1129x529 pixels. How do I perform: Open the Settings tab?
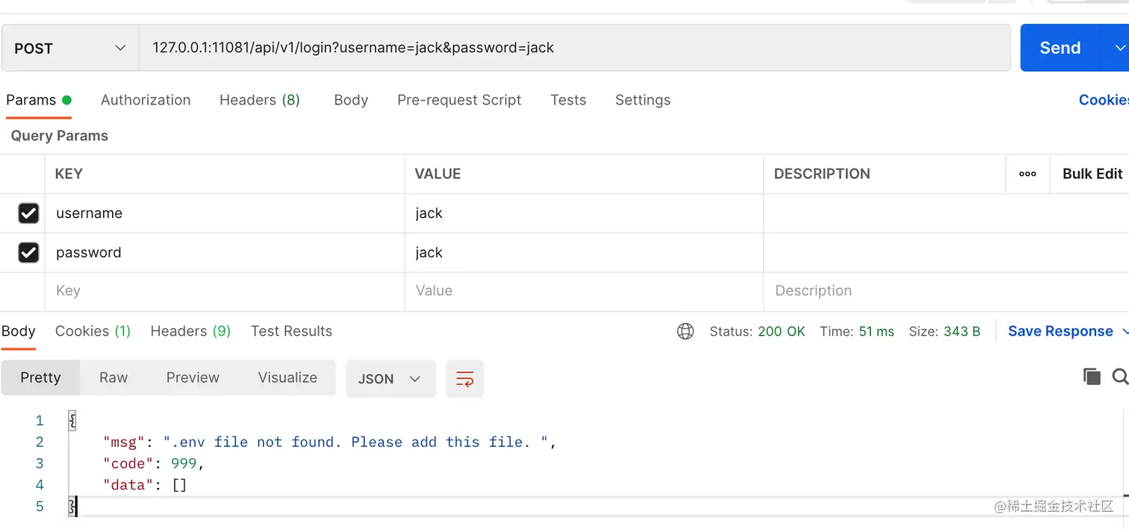(643, 100)
